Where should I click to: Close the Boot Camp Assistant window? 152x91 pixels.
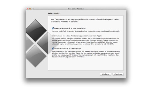pos(28,9)
